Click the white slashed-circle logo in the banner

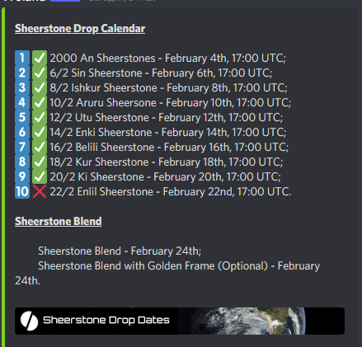coord(29,321)
